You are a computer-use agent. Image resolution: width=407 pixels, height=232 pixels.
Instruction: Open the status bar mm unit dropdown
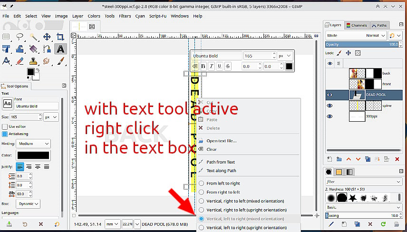pyautogui.click(x=112, y=224)
